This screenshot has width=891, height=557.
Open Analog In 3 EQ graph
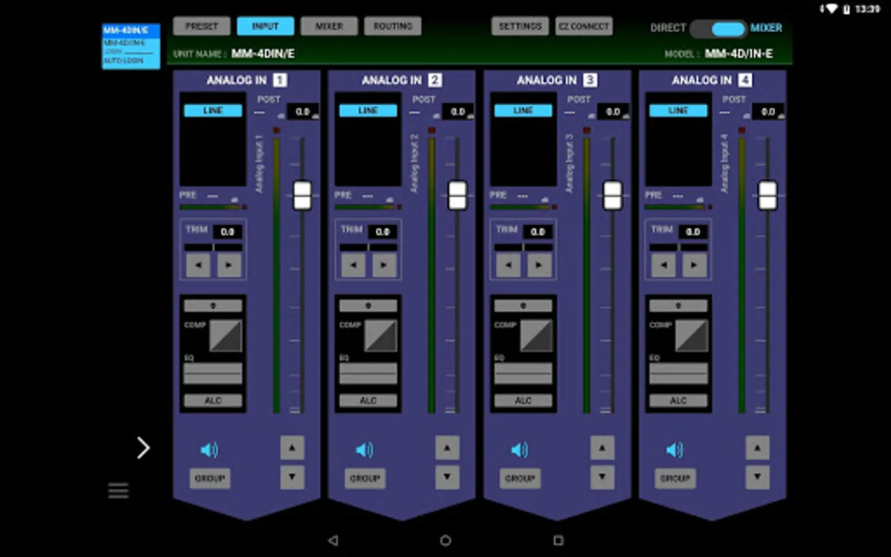click(523, 374)
